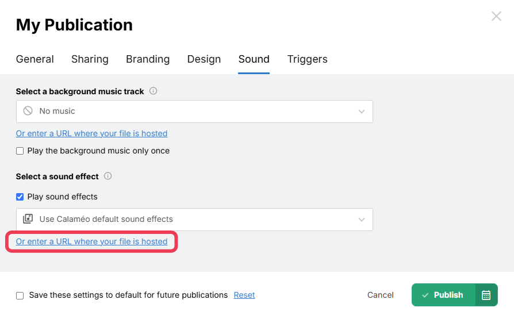This screenshot has width=514, height=319.
Task: Uncheck the Play sound effects checkbox
Action: [20, 197]
